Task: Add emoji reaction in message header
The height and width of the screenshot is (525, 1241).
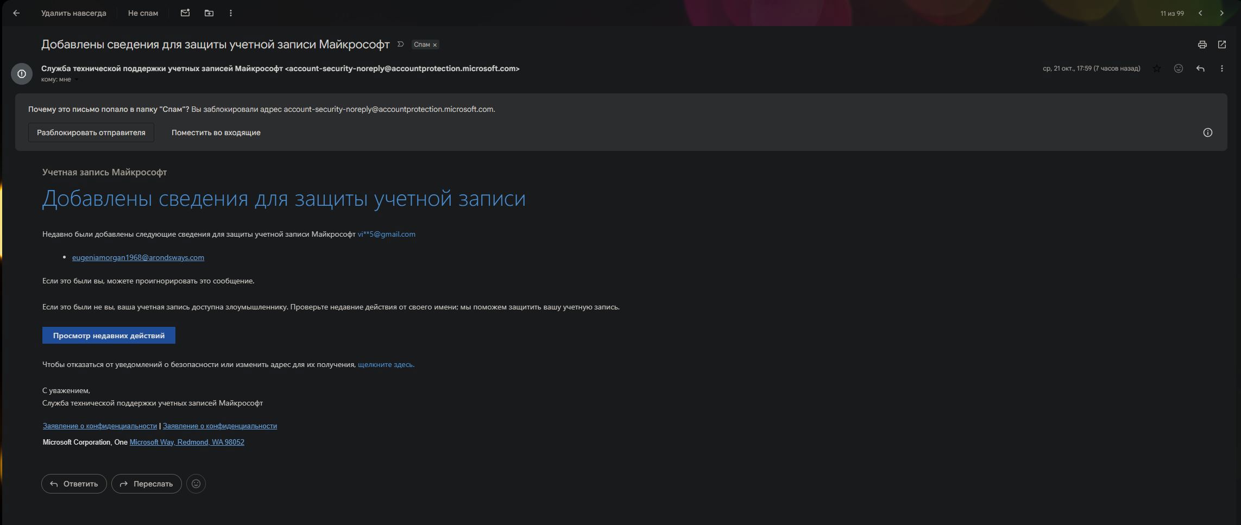Action: tap(1179, 68)
